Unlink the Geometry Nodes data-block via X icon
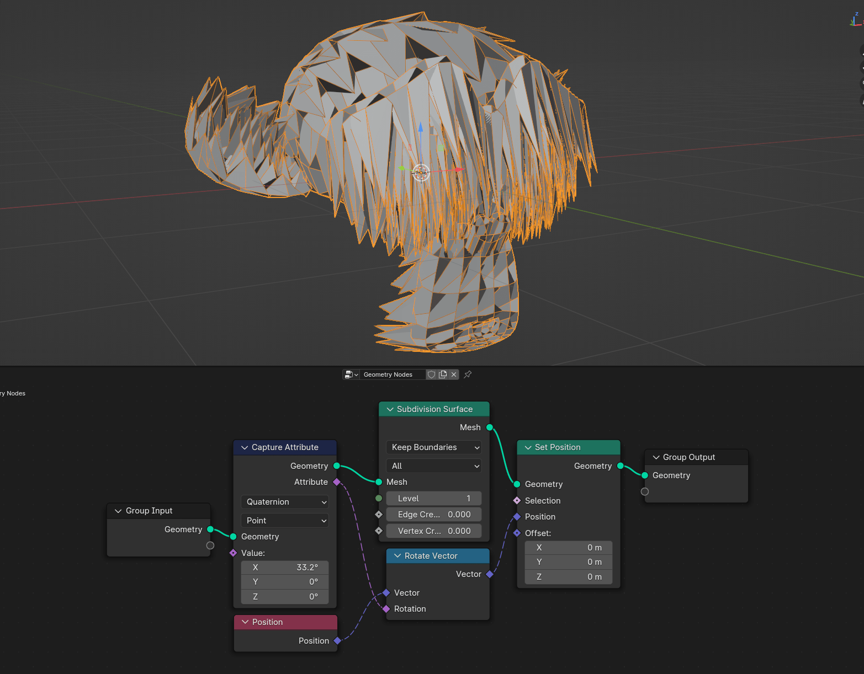Screen dimensions: 864x674 (x=454, y=375)
